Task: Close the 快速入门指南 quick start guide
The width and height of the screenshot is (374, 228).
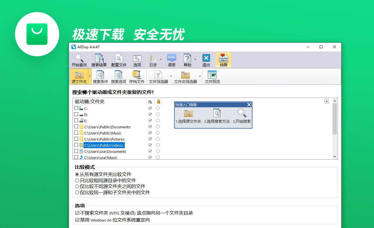Action: [x=249, y=105]
